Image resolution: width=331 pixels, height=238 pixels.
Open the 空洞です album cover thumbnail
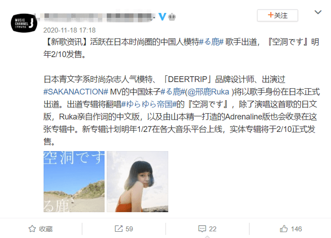click(x=74, y=181)
